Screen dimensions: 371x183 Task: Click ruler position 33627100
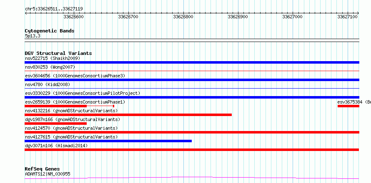347,17
